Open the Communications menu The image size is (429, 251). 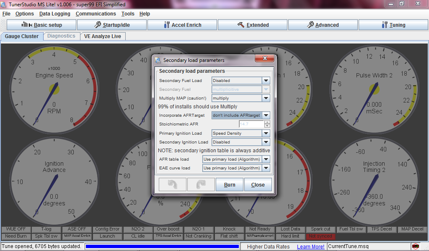click(x=96, y=14)
